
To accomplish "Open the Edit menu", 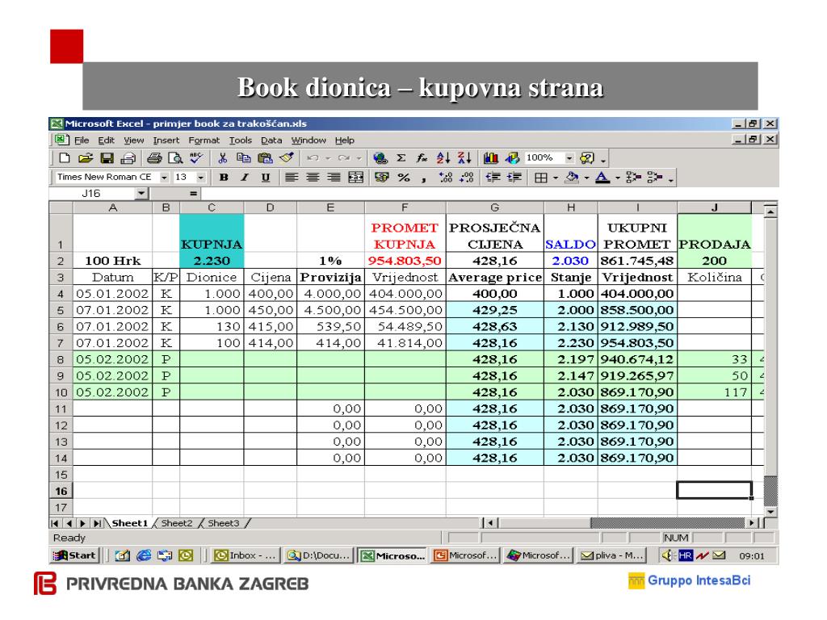I will [106, 140].
